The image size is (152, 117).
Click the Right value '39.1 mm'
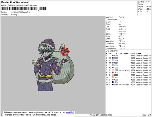pyautogui.click(x=122, y=29)
